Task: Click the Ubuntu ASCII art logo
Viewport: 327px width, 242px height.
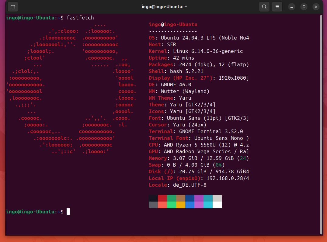Action: pyautogui.click(x=71, y=88)
